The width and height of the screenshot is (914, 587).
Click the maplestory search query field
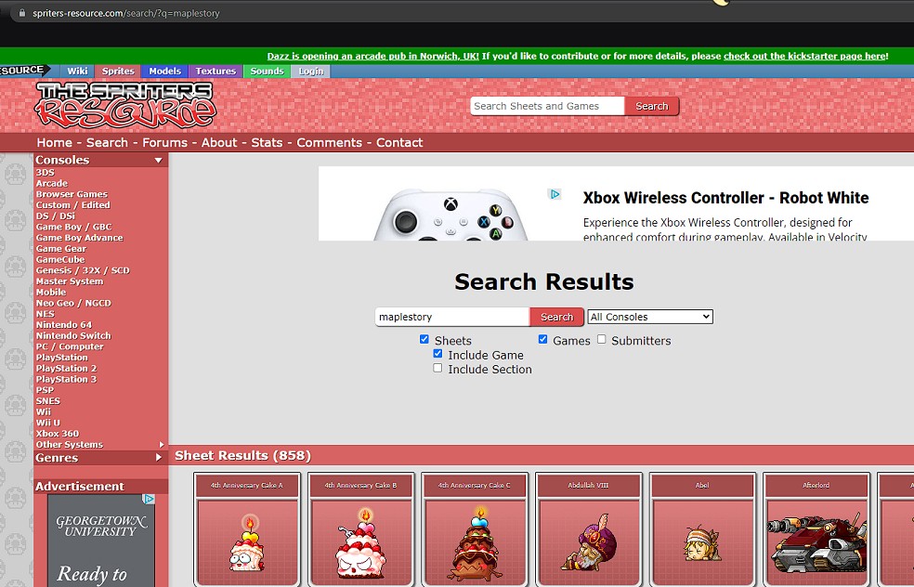coord(452,317)
